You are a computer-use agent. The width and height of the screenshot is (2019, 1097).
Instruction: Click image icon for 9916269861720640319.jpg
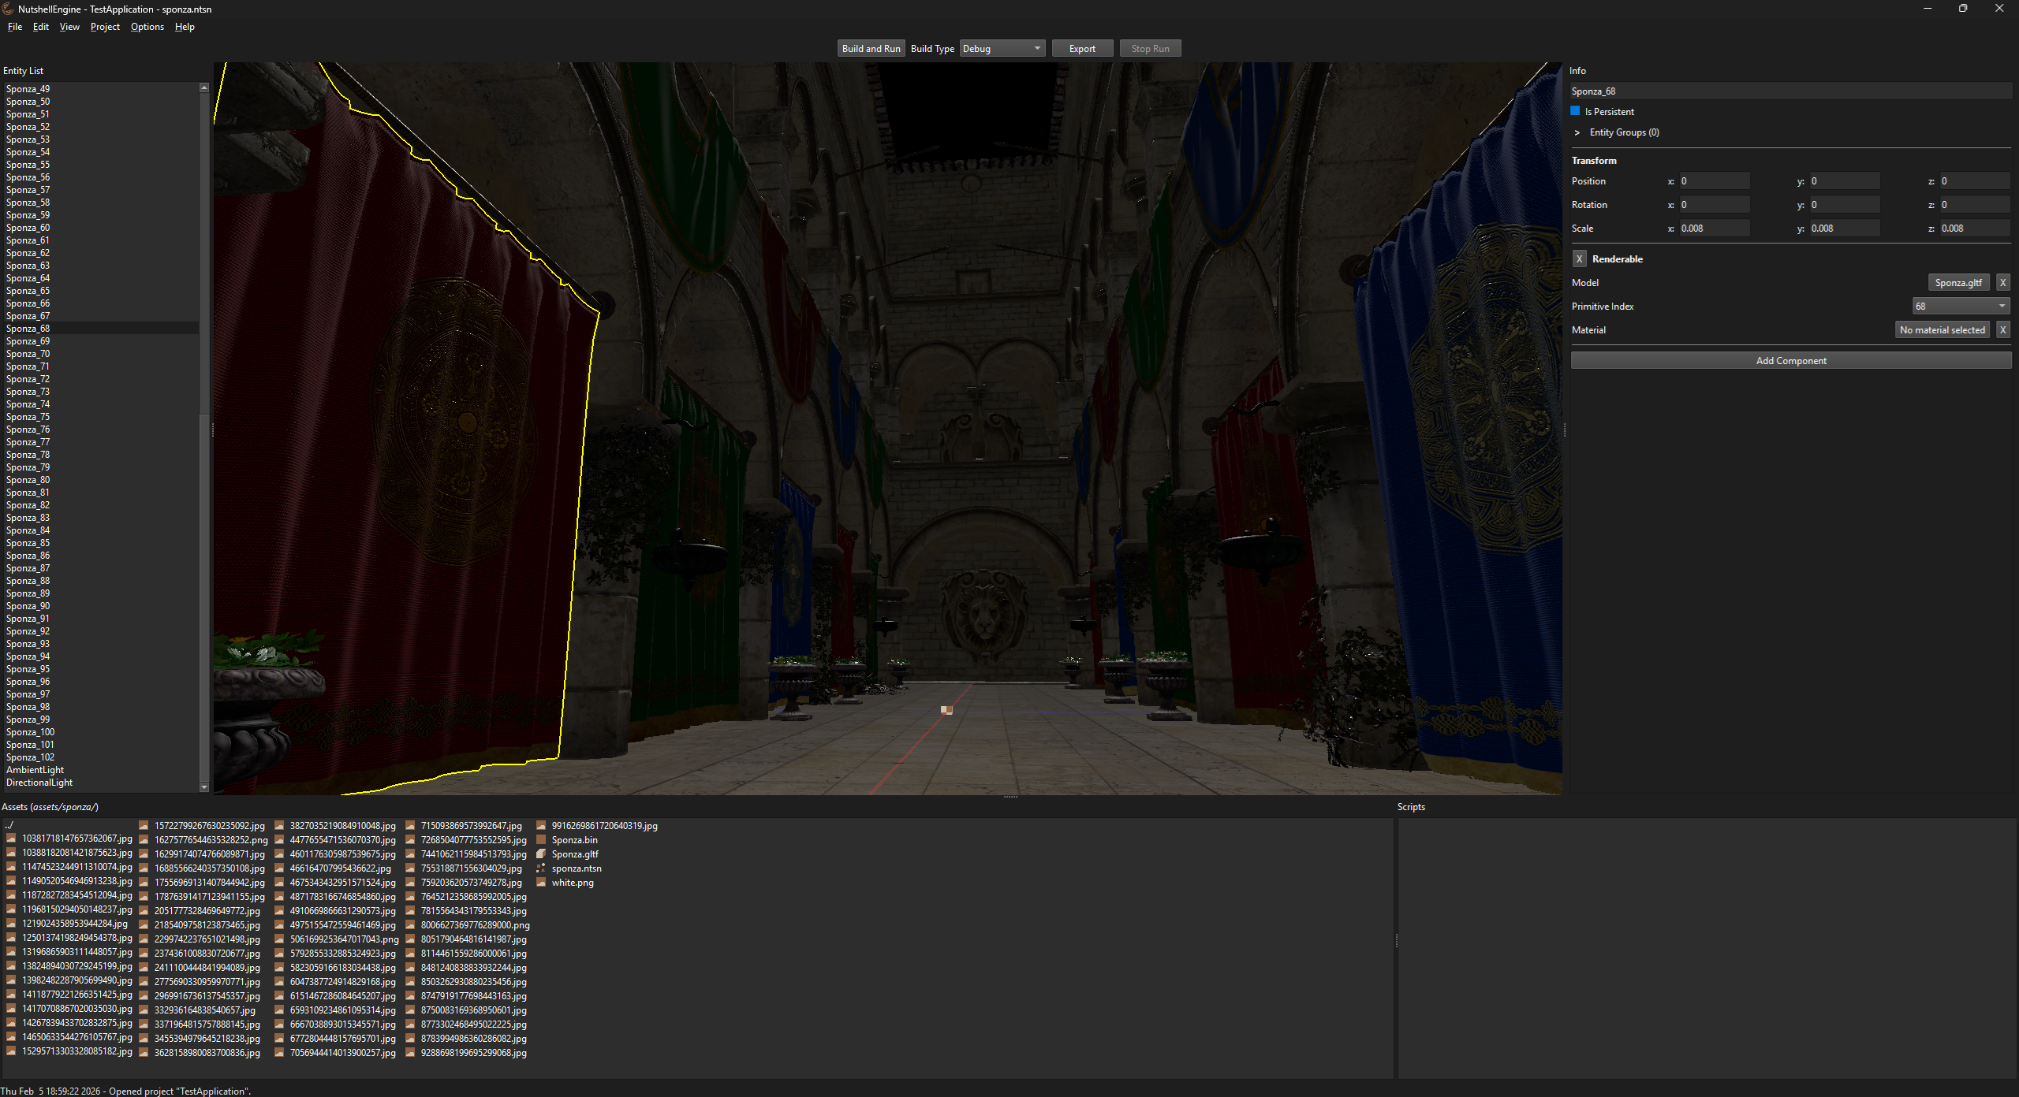[x=541, y=825]
